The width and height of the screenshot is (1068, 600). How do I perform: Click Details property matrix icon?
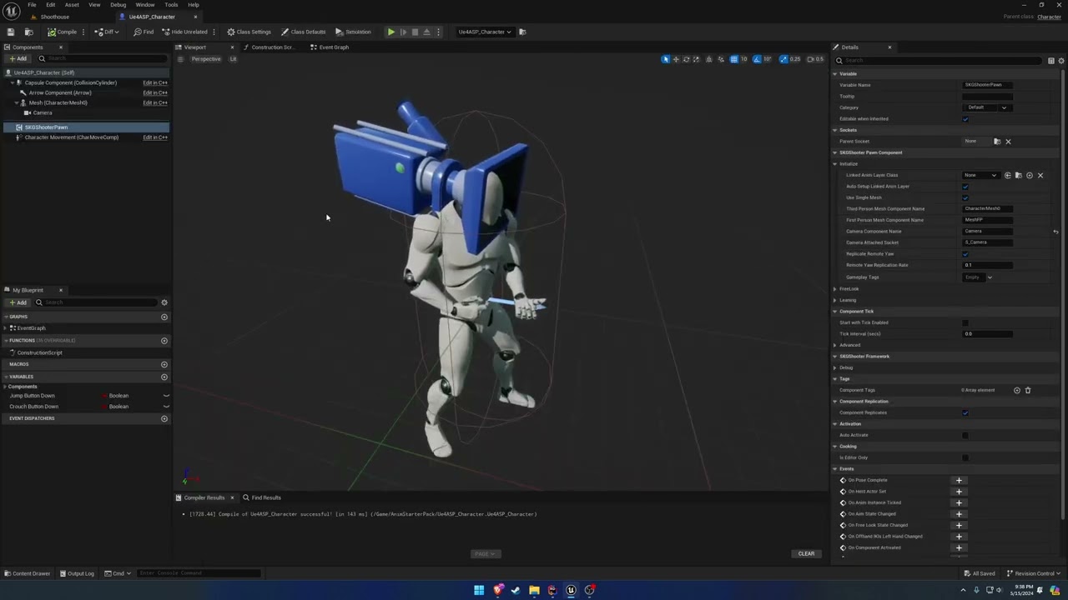(1050, 61)
